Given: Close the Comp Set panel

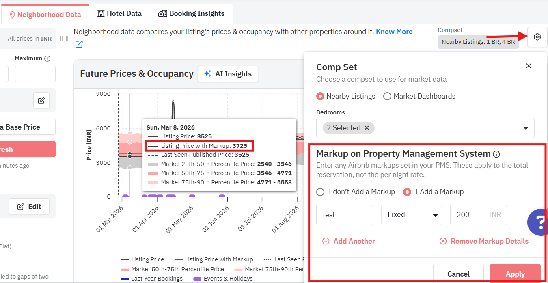Looking at the screenshot, I should coord(528,66).
